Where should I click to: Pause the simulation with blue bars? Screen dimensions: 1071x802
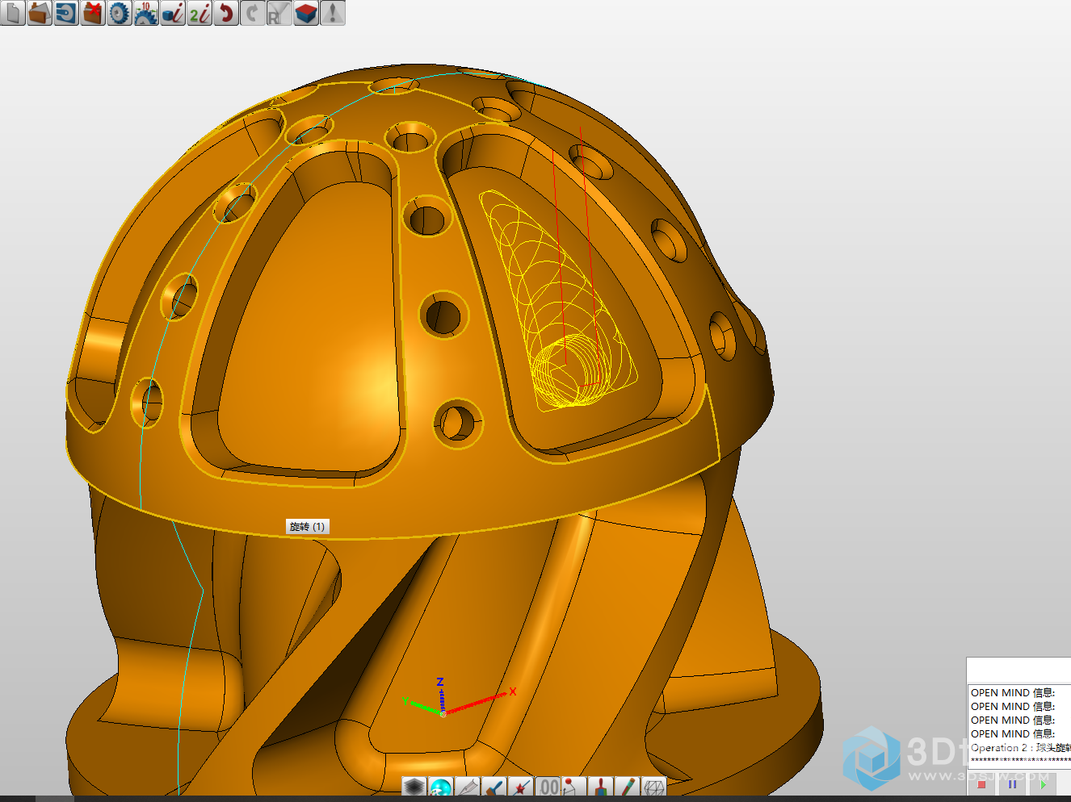(1012, 784)
